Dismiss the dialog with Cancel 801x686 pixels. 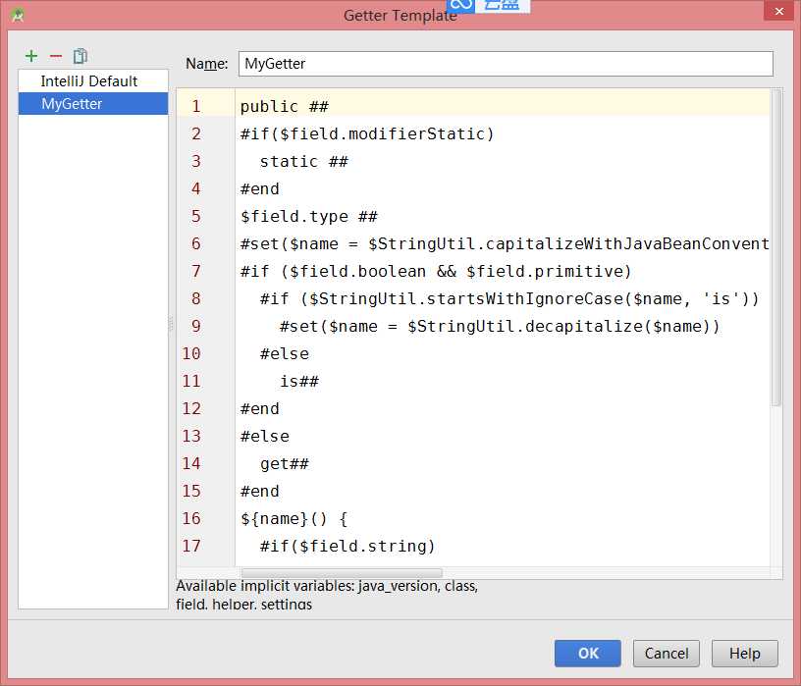[667, 654]
